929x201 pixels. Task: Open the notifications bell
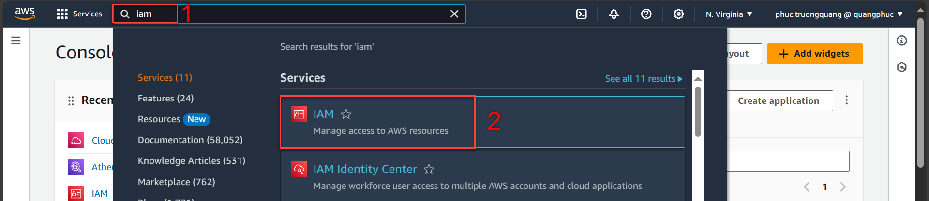[x=614, y=14]
